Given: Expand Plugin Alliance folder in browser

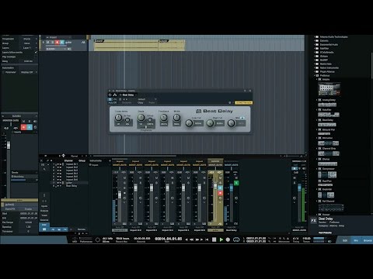Looking at the screenshot, I should point(315,71).
